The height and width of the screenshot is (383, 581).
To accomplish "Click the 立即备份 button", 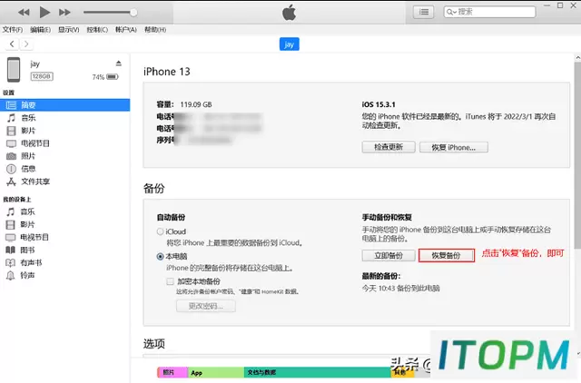I will click(x=389, y=255).
